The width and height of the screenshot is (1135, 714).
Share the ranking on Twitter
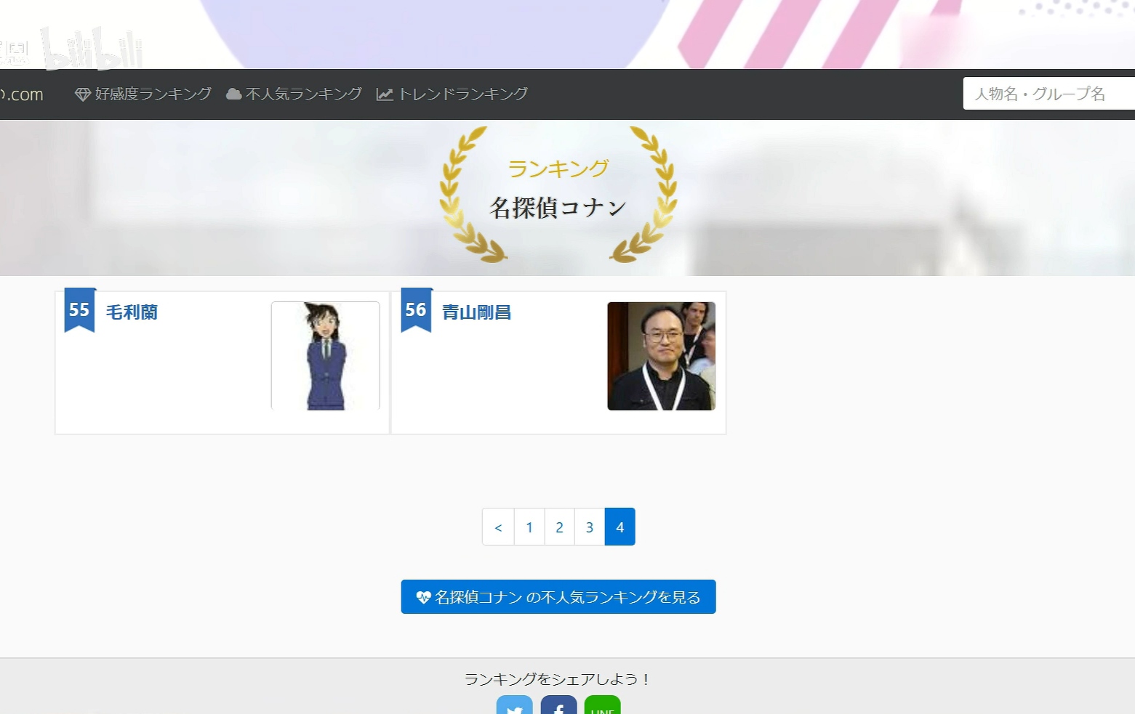pyautogui.click(x=515, y=705)
